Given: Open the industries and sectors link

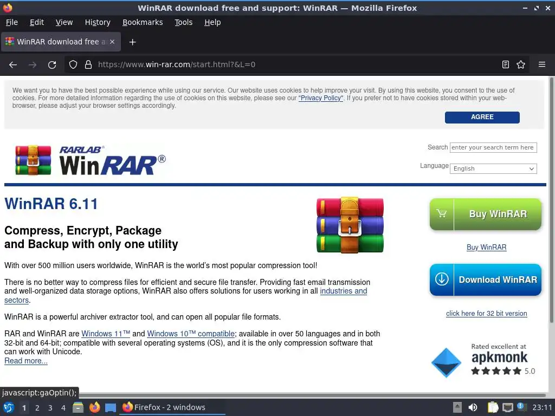Looking at the screenshot, I should [x=343, y=291].
